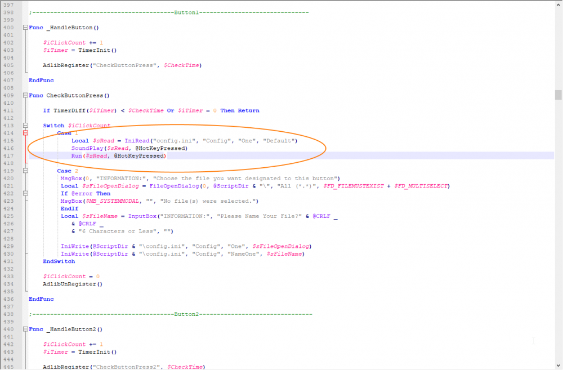Click the vertical scrollbar up arrow

click(x=558, y=5)
